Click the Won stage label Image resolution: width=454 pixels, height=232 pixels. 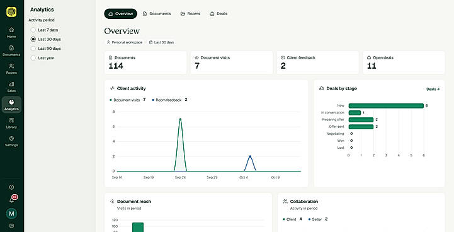click(x=341, y=141)
